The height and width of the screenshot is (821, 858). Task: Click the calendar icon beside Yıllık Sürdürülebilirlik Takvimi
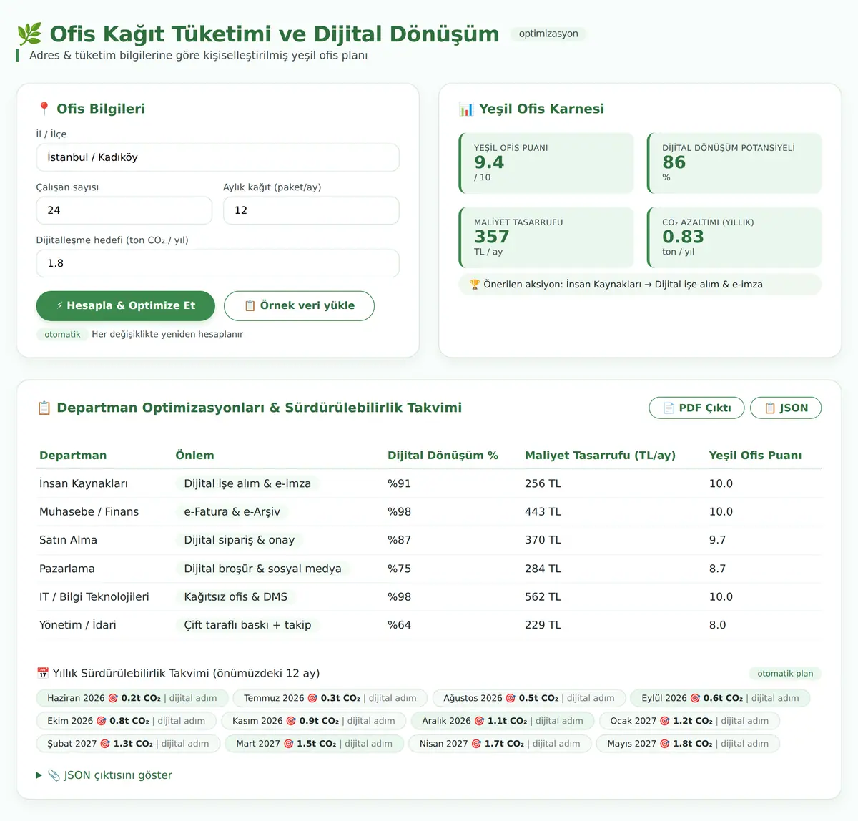click(43, 673)
